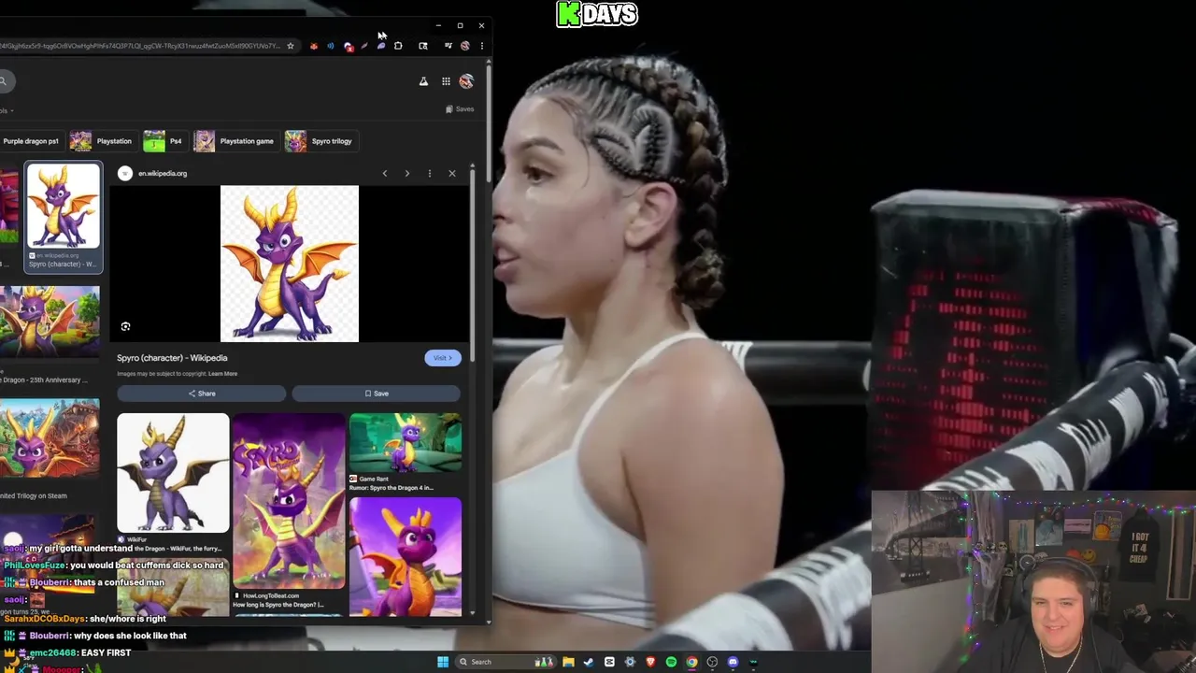Click the blue sound-wave extension icon
The height and width of the screenshot is (673, 1196).
[330, 46]
